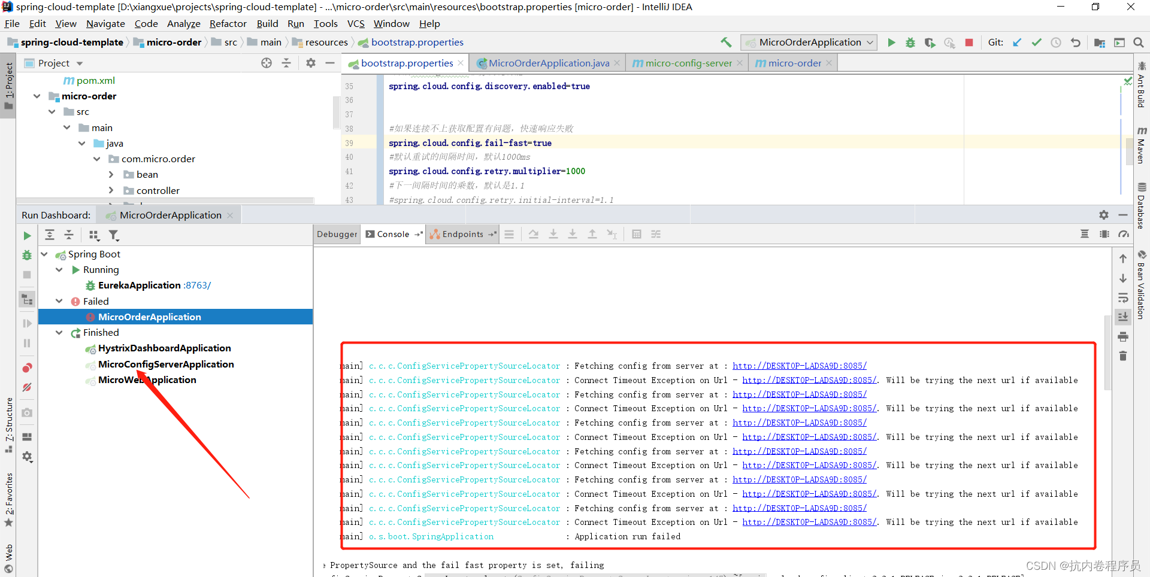Open Search Everywhere magnifier icon

(x=1139, y=42)
